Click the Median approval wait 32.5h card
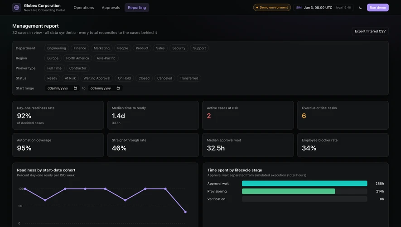This screenshot has height=227, width=401. point(248,145)
